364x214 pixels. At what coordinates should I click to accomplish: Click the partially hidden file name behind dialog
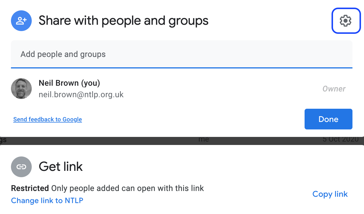3,140
